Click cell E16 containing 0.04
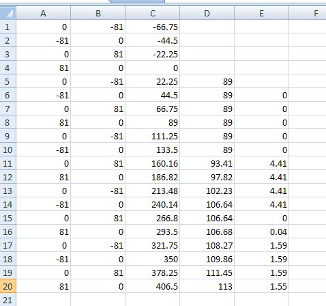 point(261,232)
